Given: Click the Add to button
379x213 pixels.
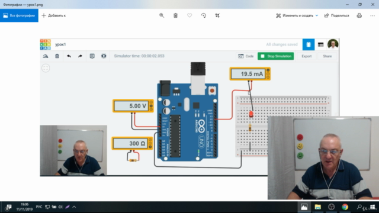Looking at the screenshot, I should 54,15.
